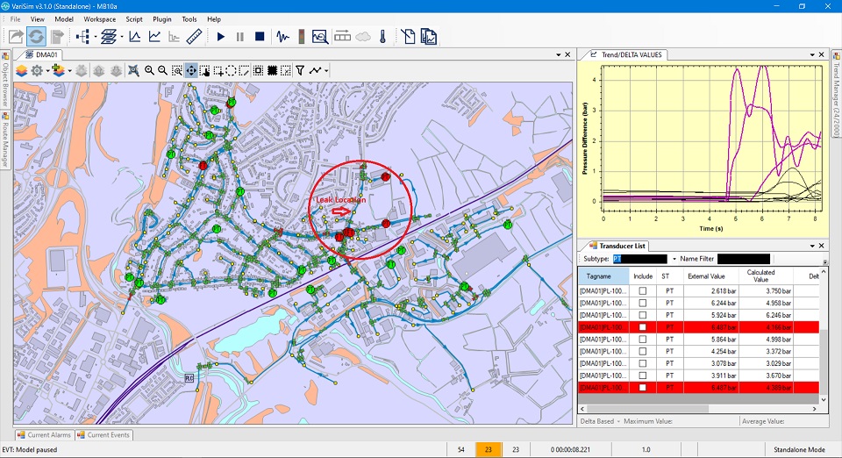The width and height of the screenshot is (842, 458).
Task: Select the ruler measurement tool
Action: [195, 37]
